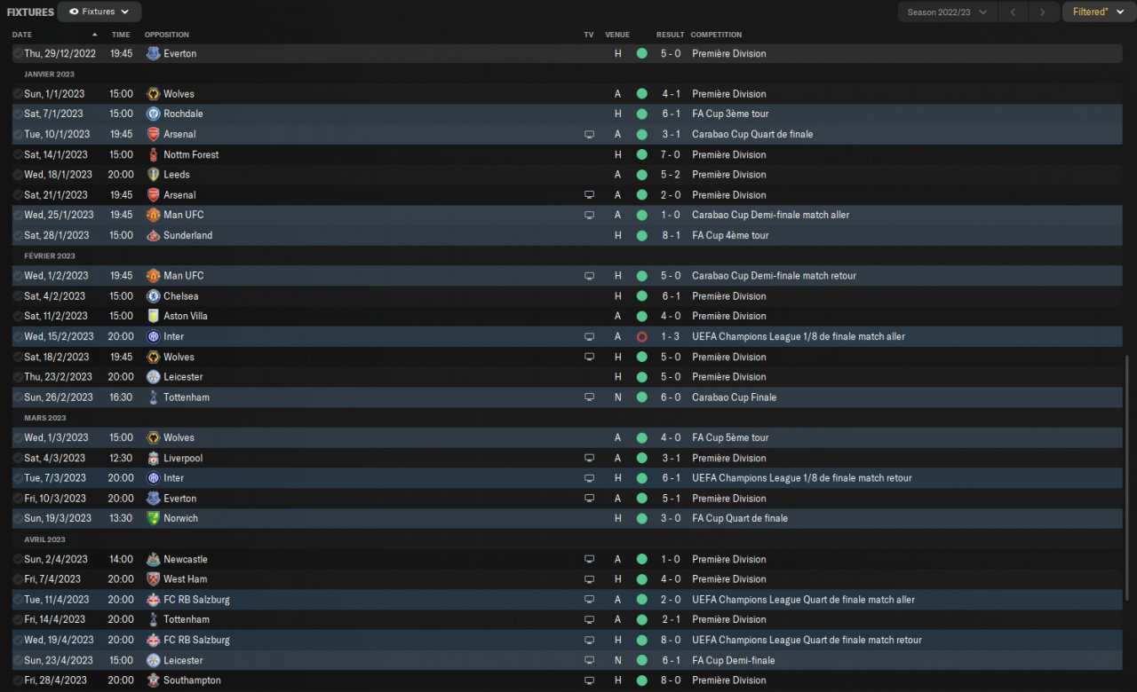The image size is (1137, 692).
Task: Sort by the Opposition column header
Action: (x=167, y=35)
